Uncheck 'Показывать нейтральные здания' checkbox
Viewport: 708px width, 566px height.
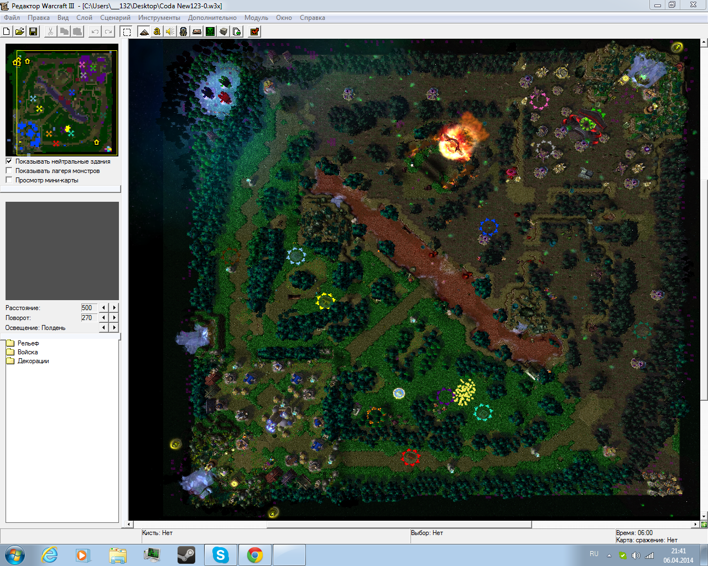[x=9, y=161]
